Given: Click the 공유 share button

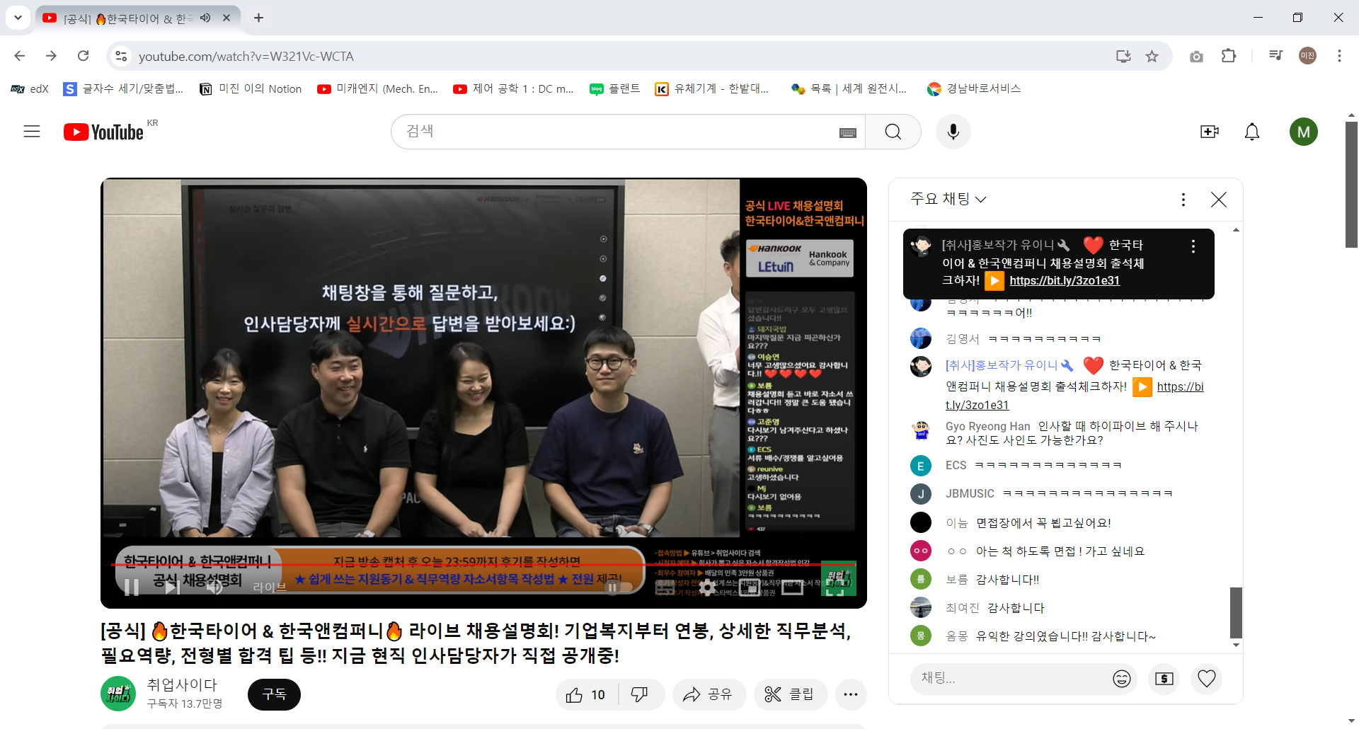Looking at the screenshot, I should click(708, 694).
